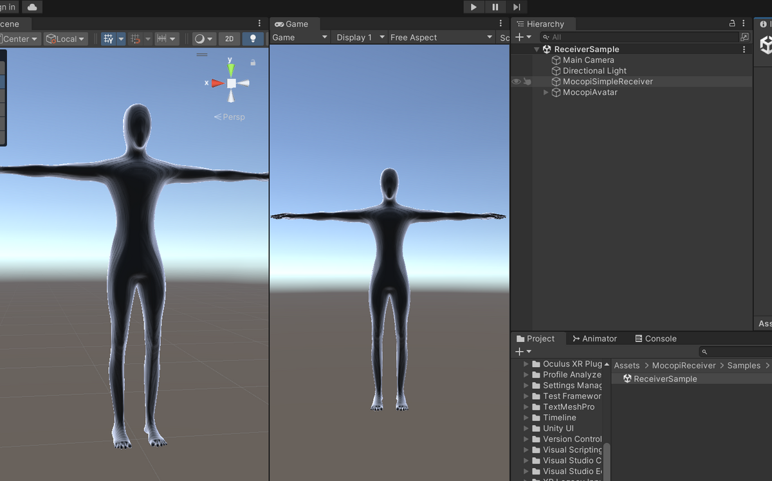772x481 pixels.
Task: Click MocopiReceiver in the breadcrumb path
Action: 684,365
